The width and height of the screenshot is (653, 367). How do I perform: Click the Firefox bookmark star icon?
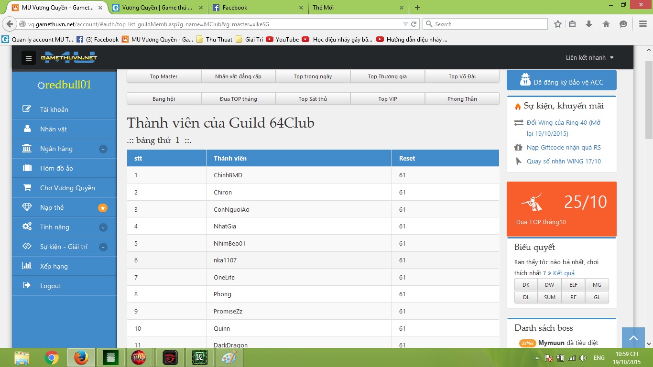pos(557,24)
